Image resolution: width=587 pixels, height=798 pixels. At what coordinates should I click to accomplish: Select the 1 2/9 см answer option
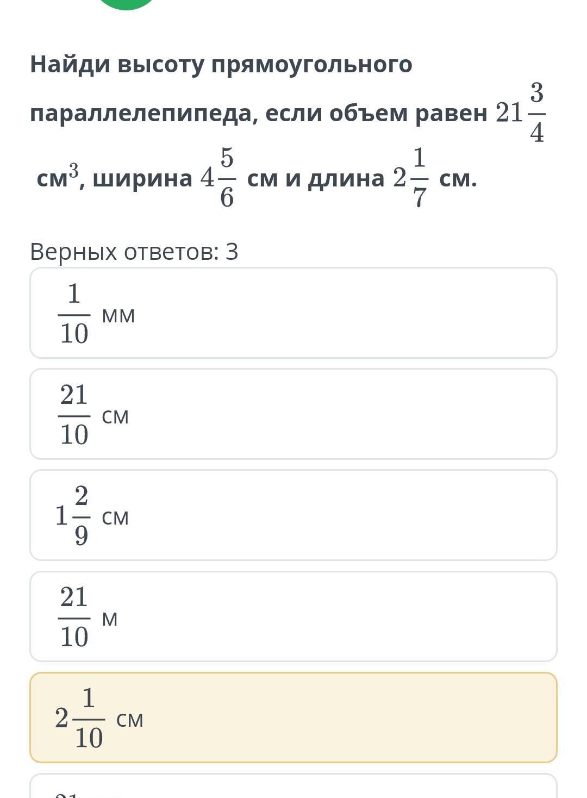click(293, 515)
